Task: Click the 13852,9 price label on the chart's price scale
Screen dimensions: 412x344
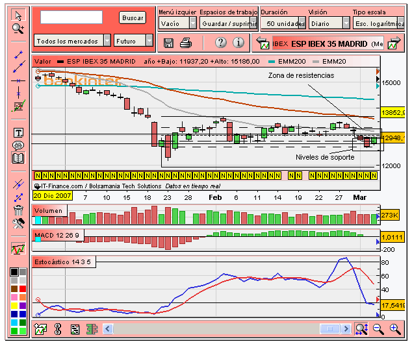Action: point(393,113)
